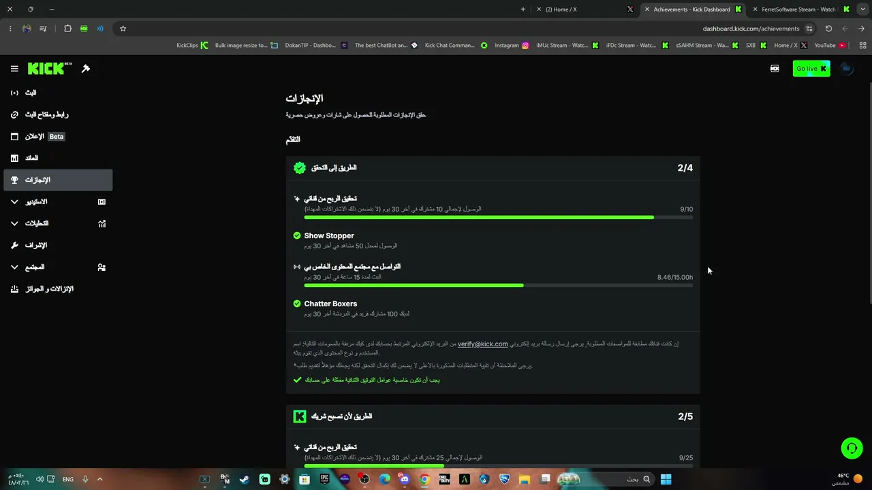This screenshot has height=490, width=872.
Task: Open the Instagram bookmark
Action: click(x=512, y=46)
